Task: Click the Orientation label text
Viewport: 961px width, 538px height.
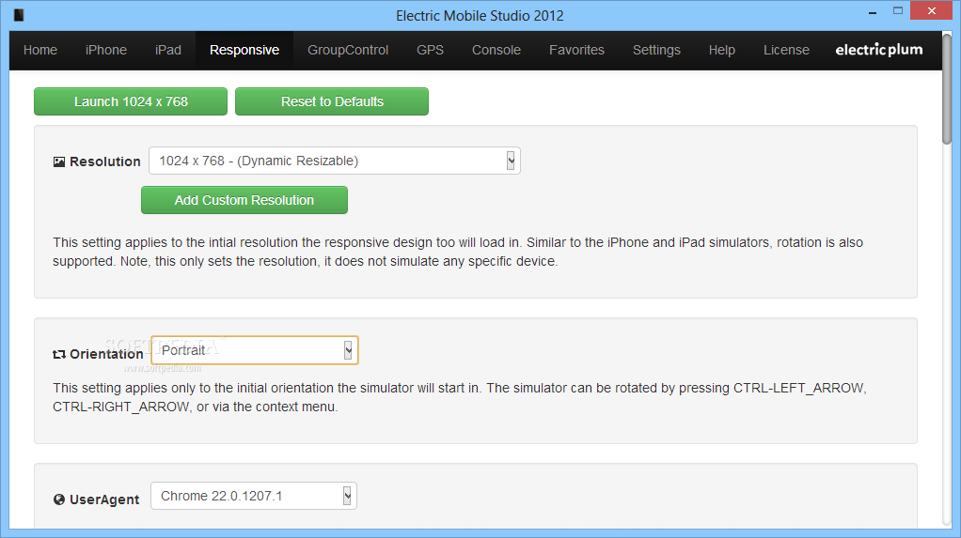Action: [x=106, y=354]
